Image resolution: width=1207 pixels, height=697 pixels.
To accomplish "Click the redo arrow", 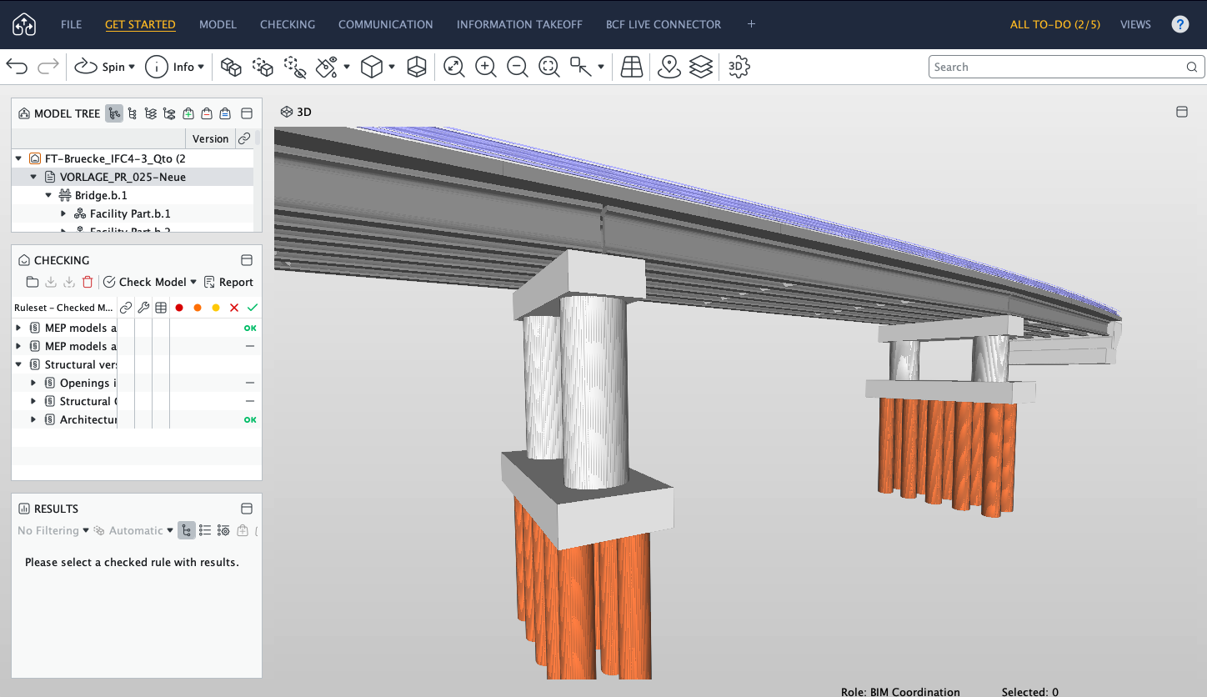I will [48, 67].
